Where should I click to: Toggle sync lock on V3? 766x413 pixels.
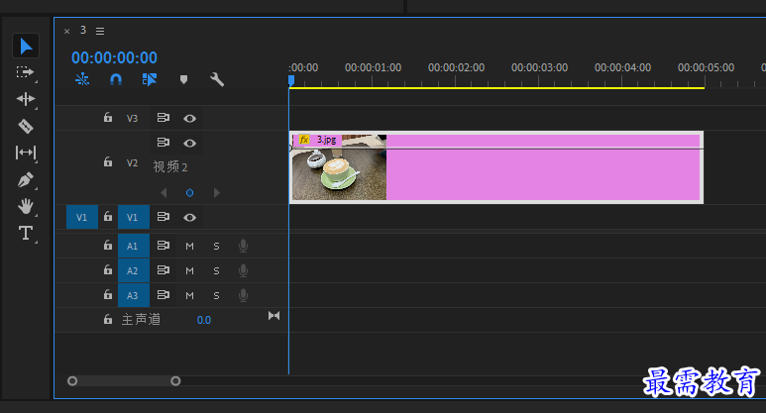pos(164,118)
